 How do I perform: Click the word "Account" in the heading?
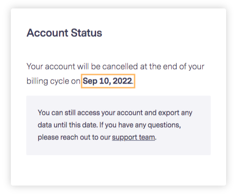click(48, 33)
